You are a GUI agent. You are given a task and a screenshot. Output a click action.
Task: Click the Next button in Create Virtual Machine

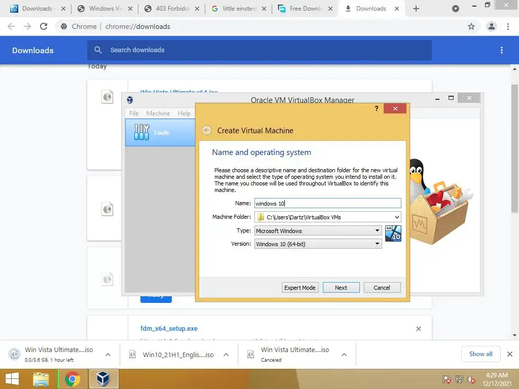click(x=341, y=288)
